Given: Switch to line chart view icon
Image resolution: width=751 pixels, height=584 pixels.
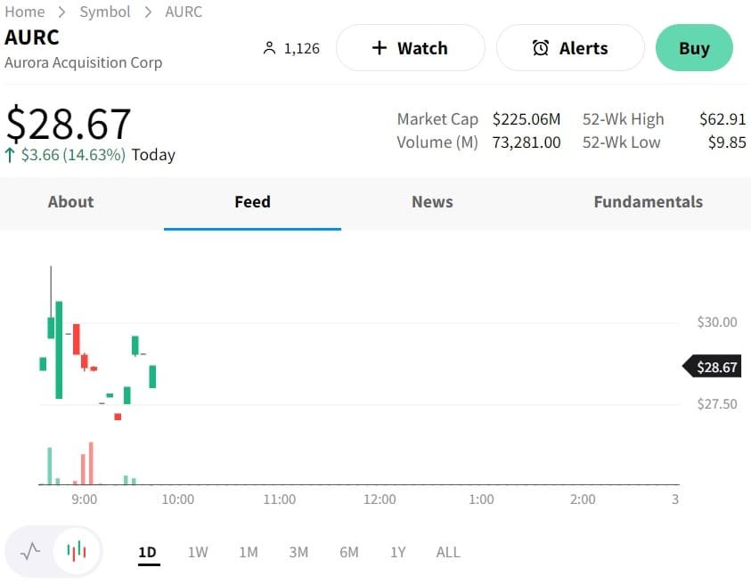Looking at the screenshot, I should tap(31, 551).
